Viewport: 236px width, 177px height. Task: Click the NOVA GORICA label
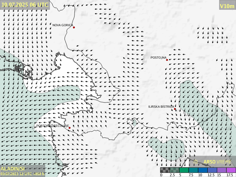63,25
